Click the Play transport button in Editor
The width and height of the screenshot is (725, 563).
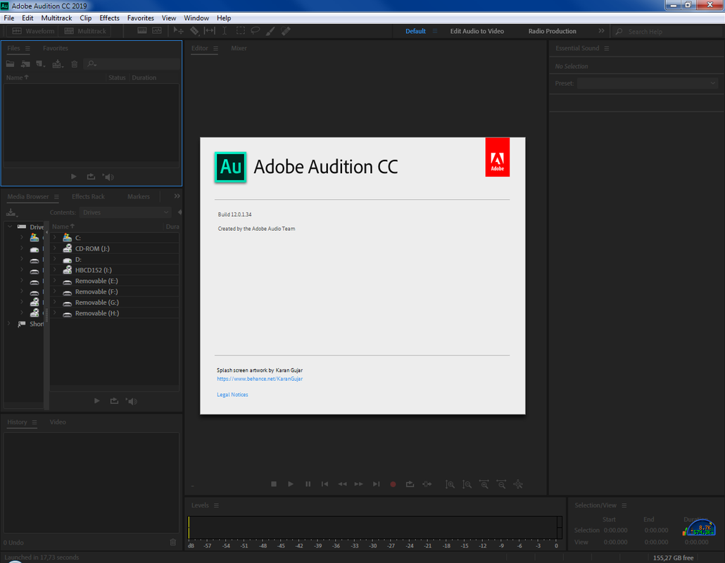291,484
